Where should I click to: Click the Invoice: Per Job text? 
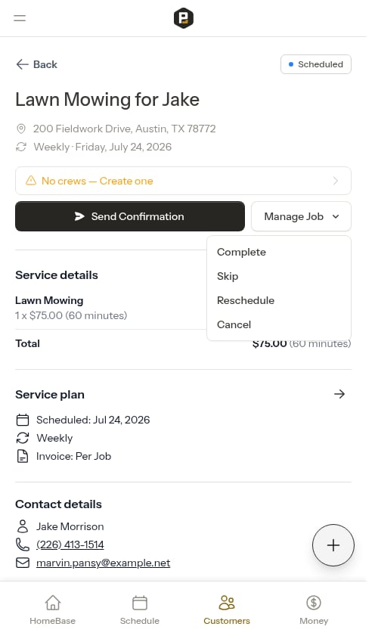click(74, 456)
